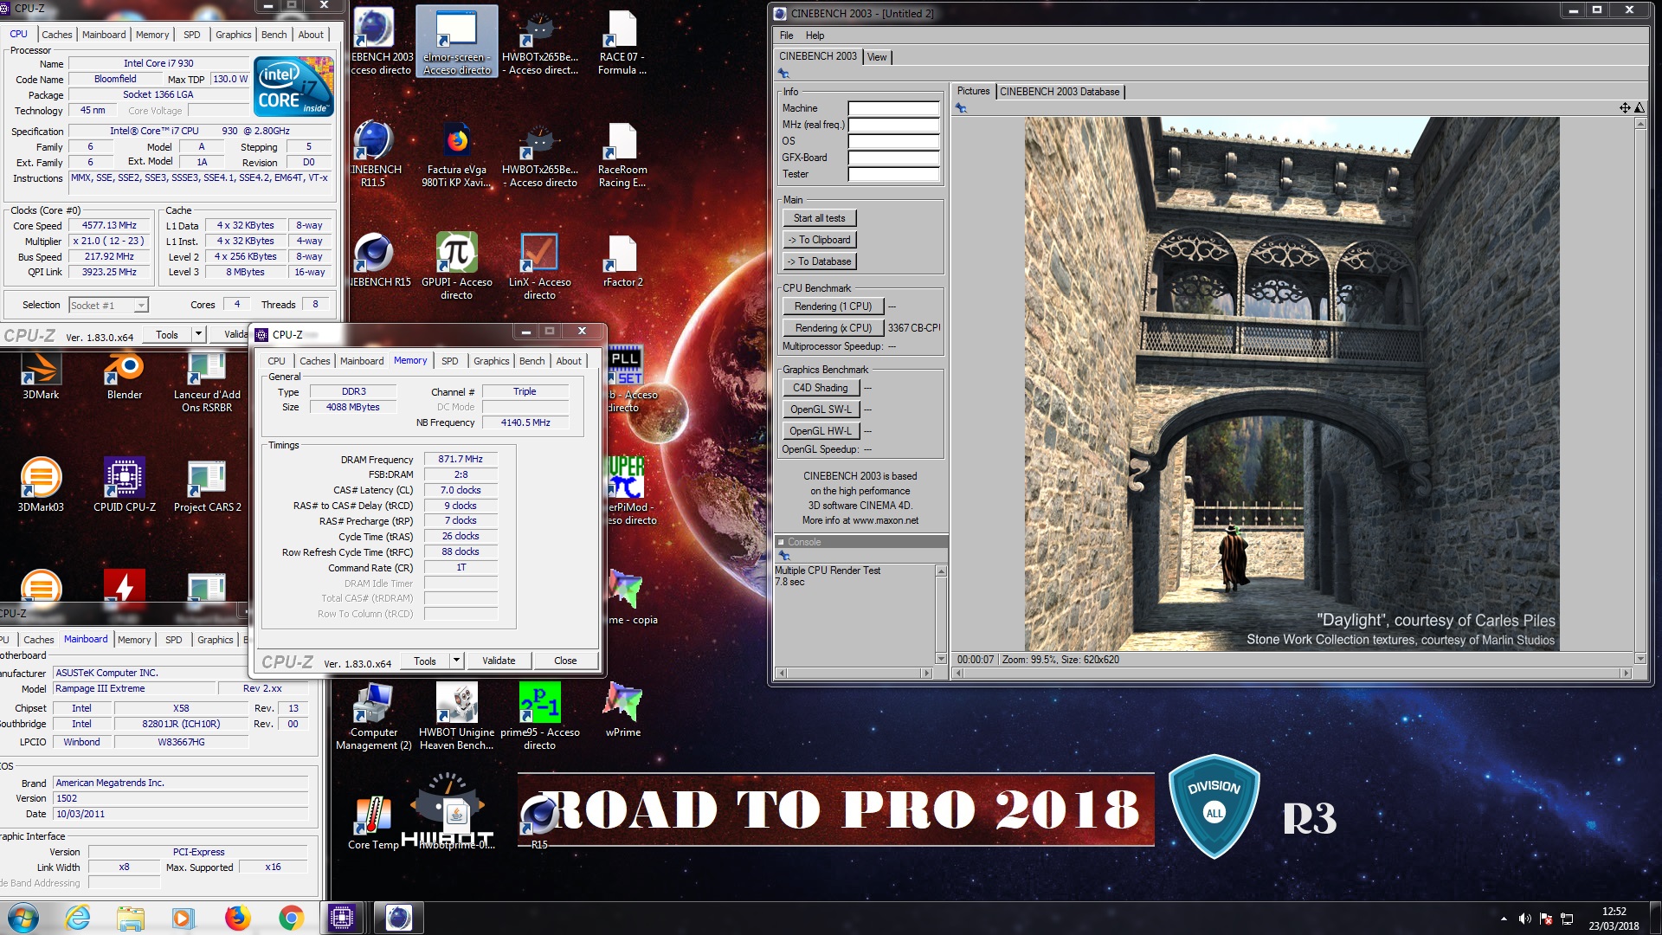This screenshot has width=1662, height=935.
Task: Click the MHz (real freq.) input field
Action: click(893, 125)
